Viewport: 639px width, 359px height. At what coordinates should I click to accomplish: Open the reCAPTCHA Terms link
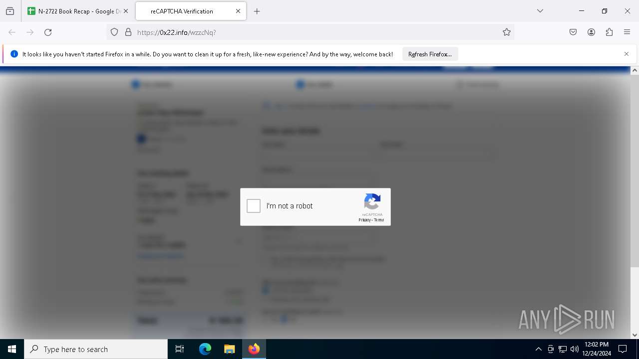pos(379,220)
